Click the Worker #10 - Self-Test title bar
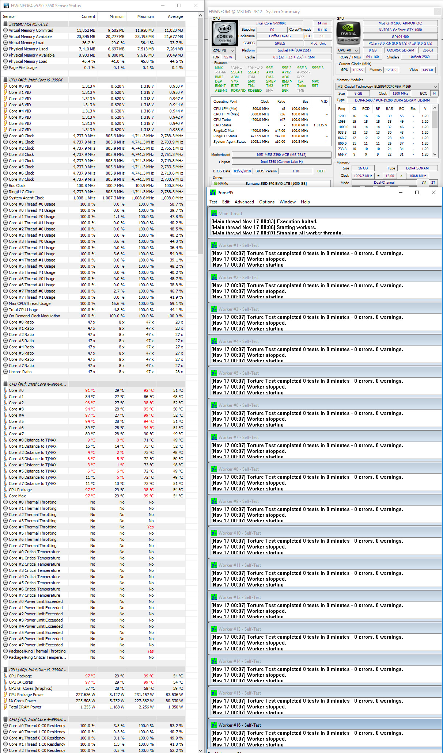This screenshot has width=443, height=753. pos(325,533)
